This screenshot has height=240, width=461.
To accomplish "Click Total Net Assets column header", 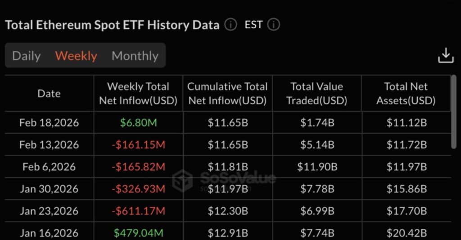I will click(406, 93).
